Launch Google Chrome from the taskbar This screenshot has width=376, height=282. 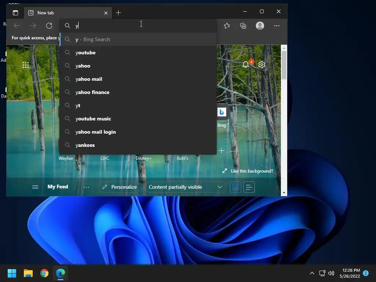pos(44,273)
